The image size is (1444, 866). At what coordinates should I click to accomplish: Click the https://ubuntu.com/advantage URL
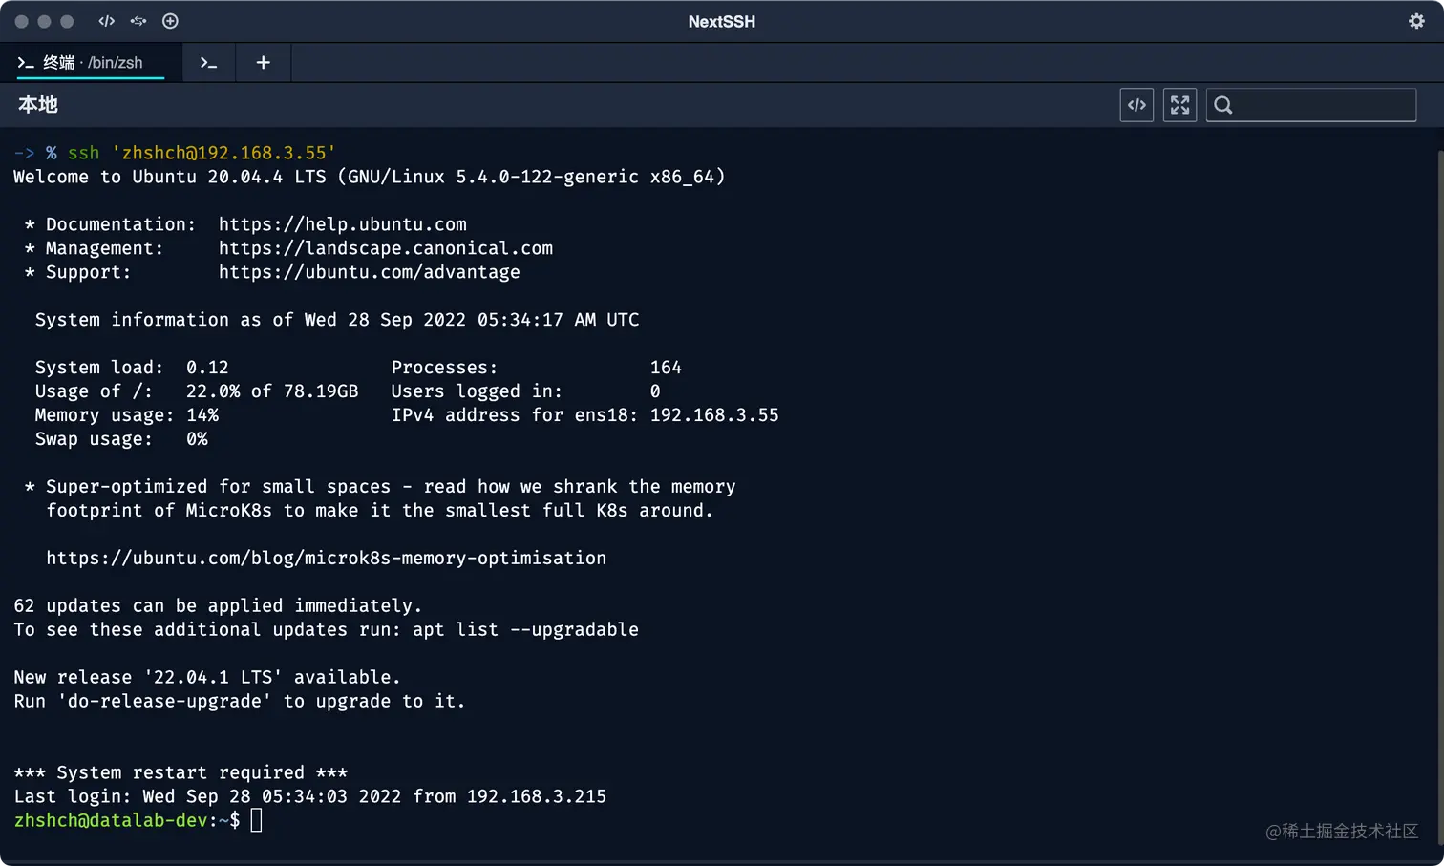[x=370, y=272]
